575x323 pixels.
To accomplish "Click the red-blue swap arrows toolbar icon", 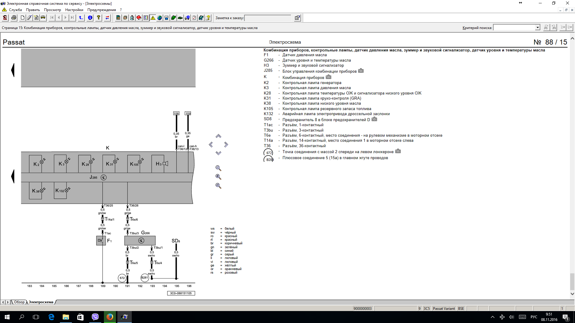I will pyautogui.click(x=107, y=18).
